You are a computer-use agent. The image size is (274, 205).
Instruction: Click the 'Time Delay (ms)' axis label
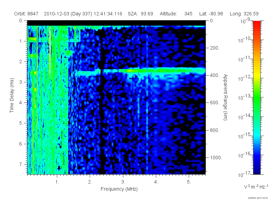pyautogui.click(x=12, y=95)
